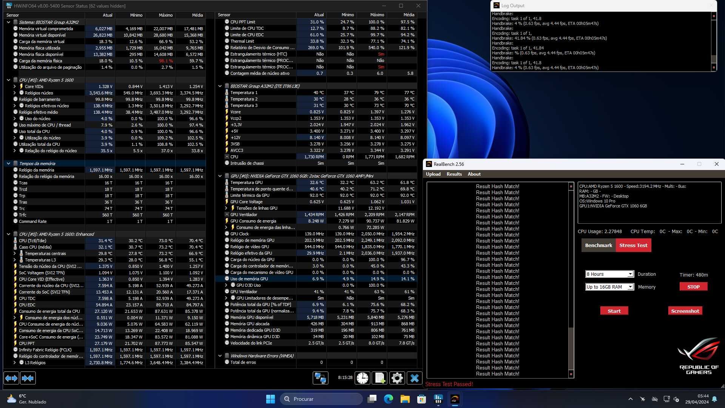Expand Temperaturas centrais row
The width and height of the screenshot is (725, 408).
(14, 253)
